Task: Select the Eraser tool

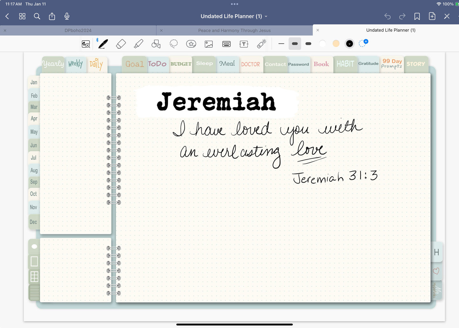Action: tap(121, 44)
